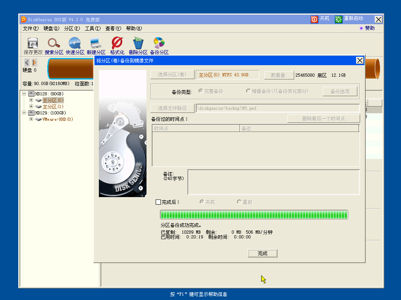Open the 分区(P) menu
The height and width of the screenshot is (300, 401).
point(72,29)
